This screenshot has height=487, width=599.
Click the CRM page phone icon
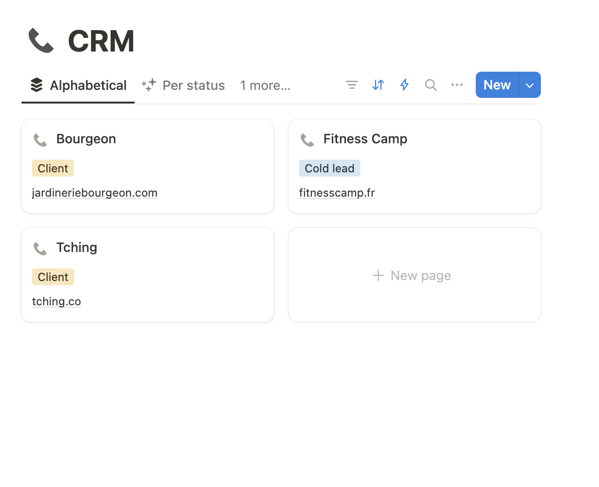pos(41,41)
